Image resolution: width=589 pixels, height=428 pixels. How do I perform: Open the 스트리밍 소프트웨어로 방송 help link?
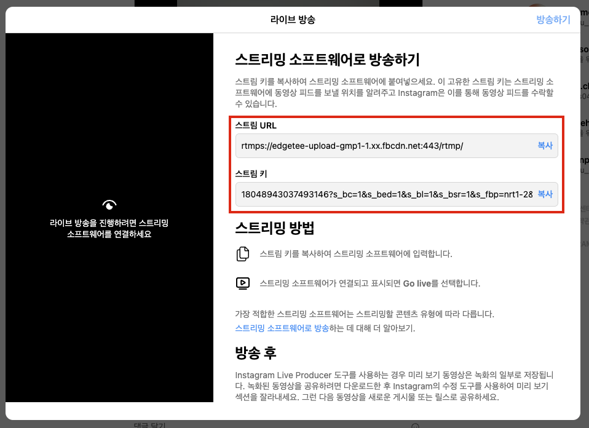tap(282, 328)
